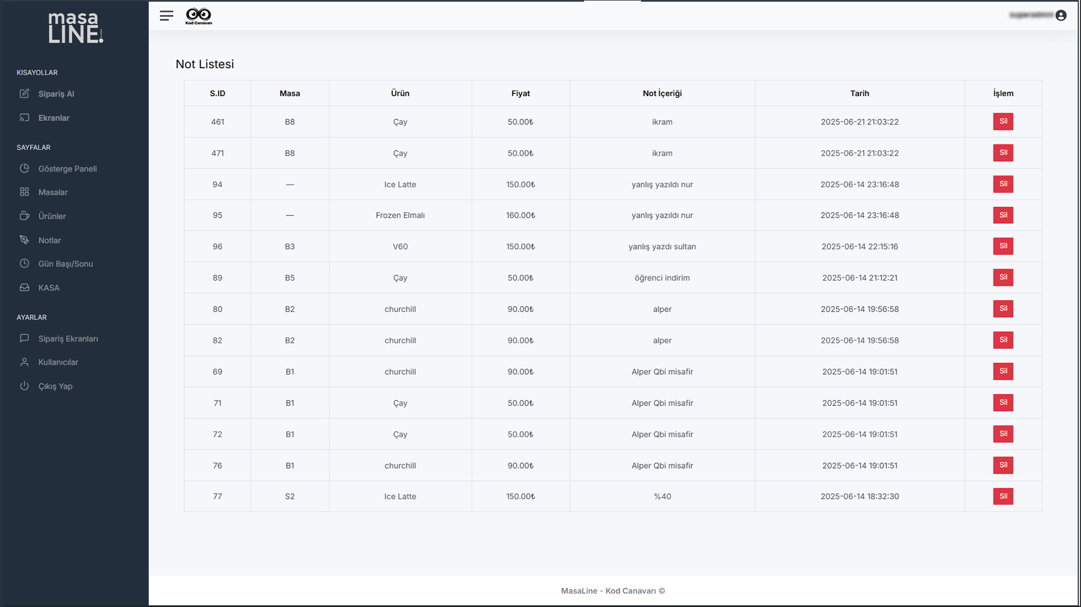The width and height of the screenshot is (1081, 607).
Task: Click the Ürünler coffee cup icon
Action: [24, 215]
